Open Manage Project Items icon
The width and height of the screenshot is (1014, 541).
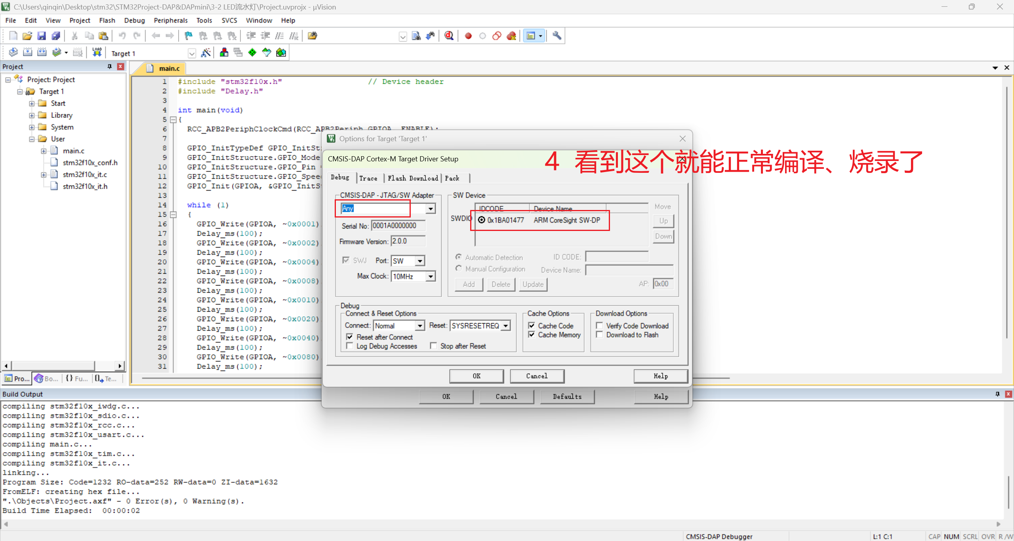(224, 53)
